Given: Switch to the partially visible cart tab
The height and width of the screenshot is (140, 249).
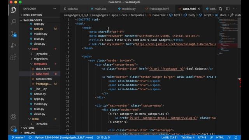Looking at the screenshot, I should click(x=211, y=9).
